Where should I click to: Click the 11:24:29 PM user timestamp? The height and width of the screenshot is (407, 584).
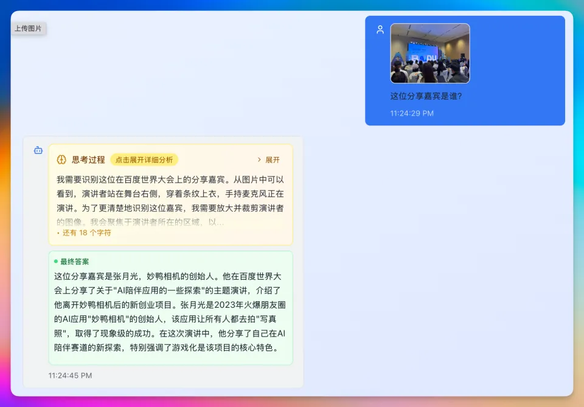pyautogui.click(x=412, y=113)
